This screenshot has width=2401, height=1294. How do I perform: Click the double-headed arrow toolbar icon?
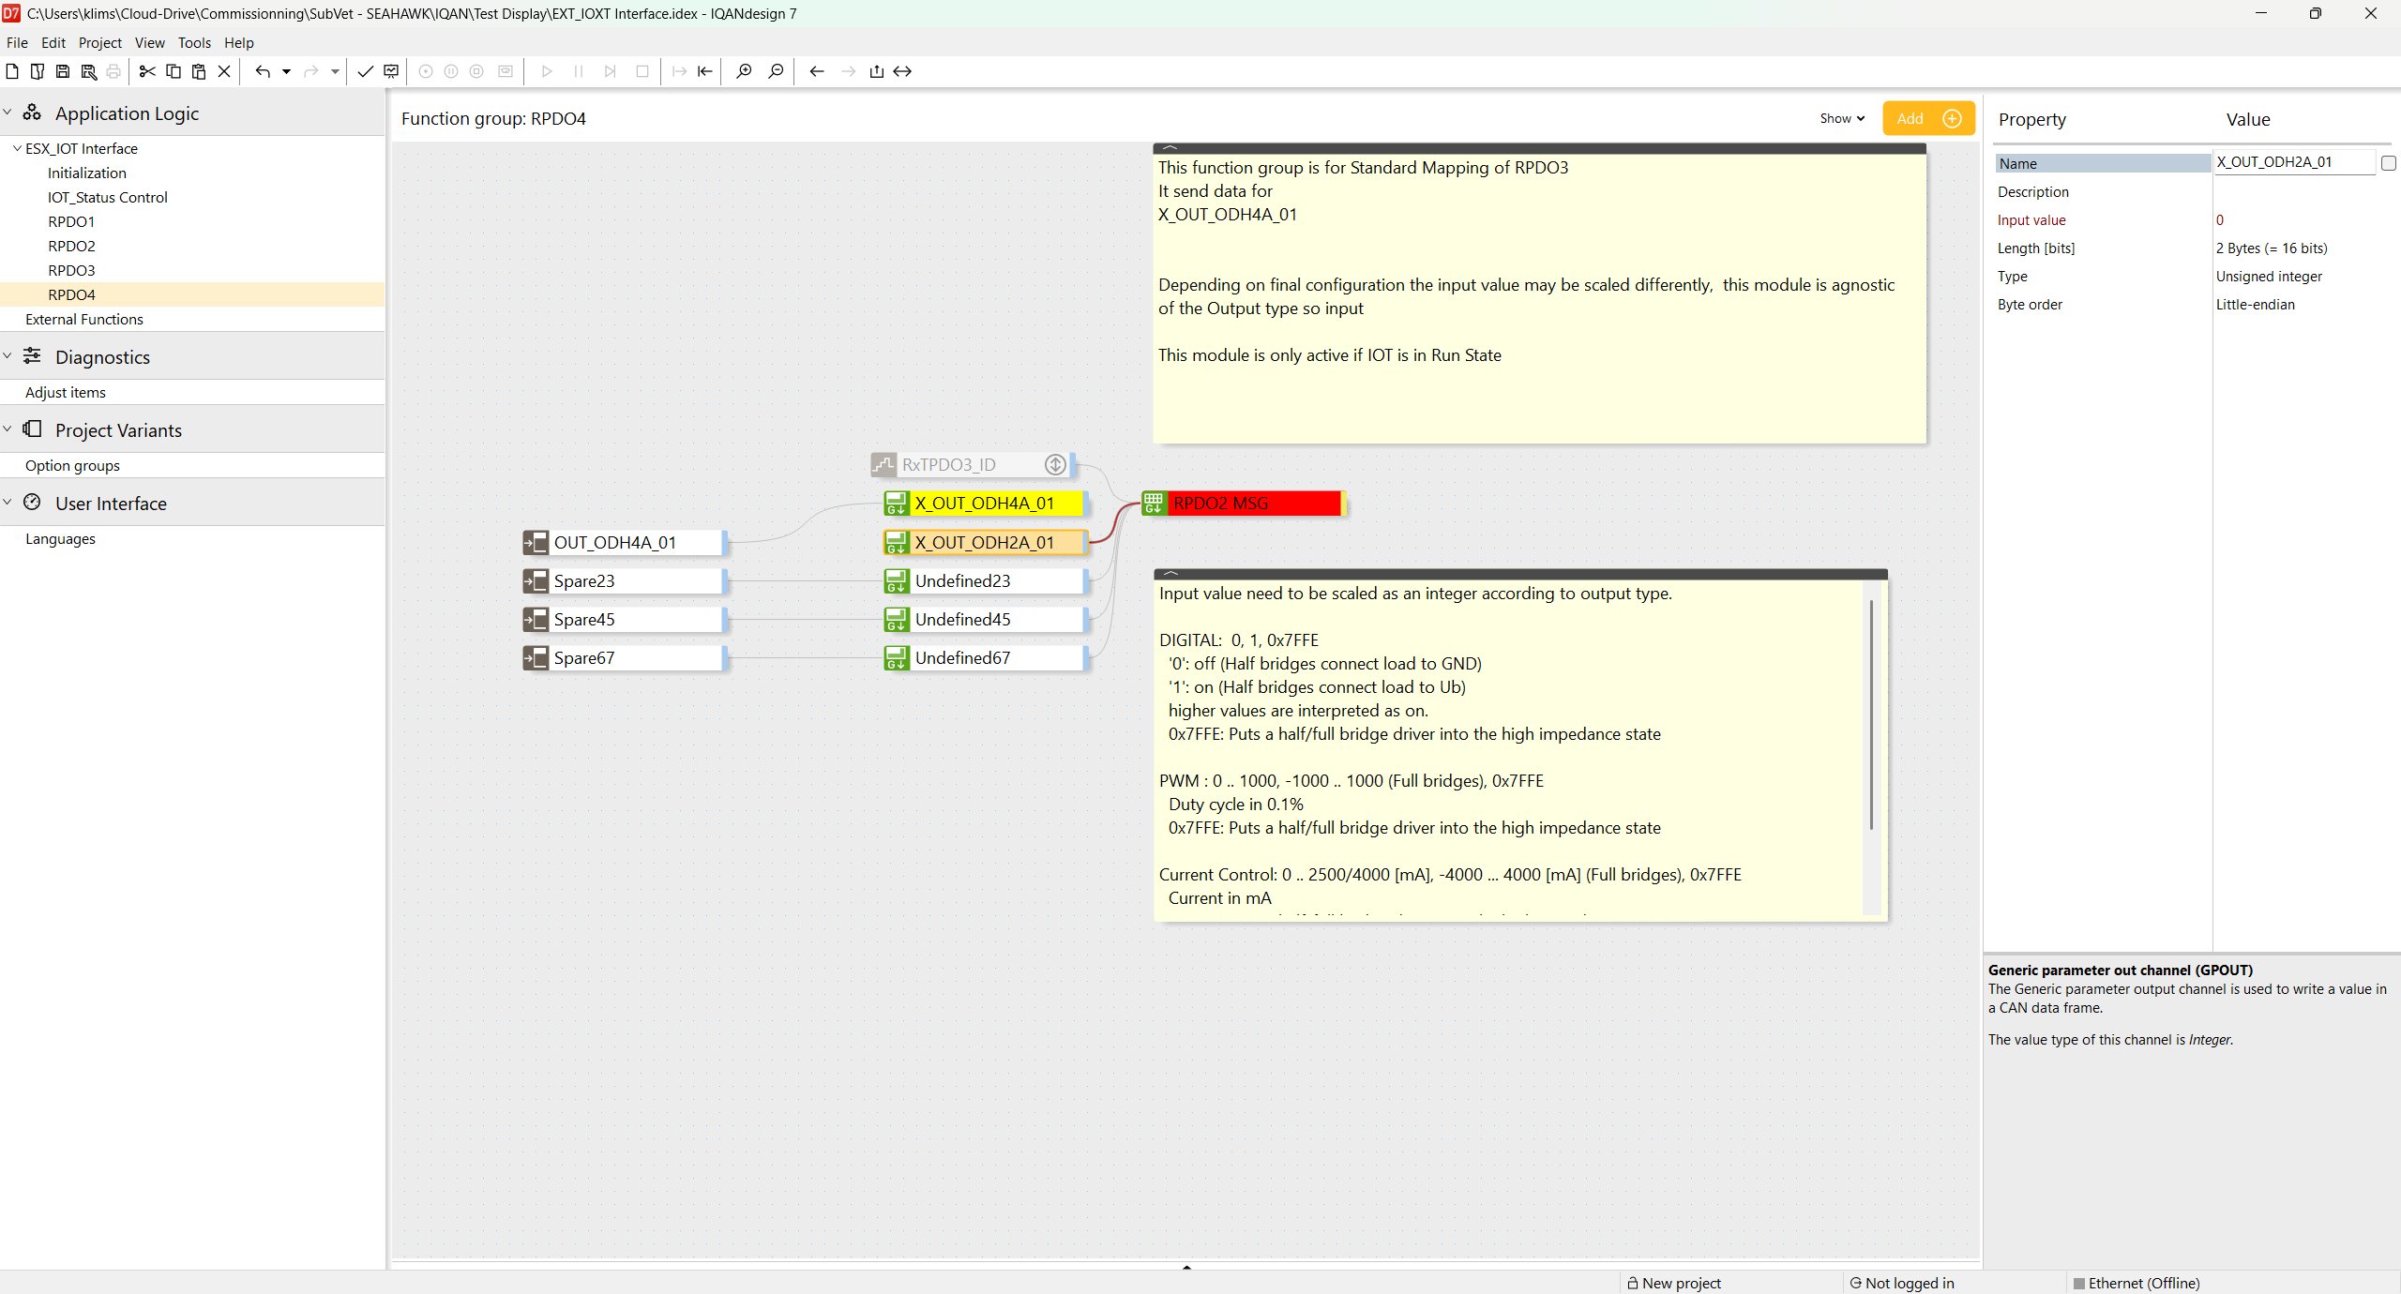(x=902, y=71)
